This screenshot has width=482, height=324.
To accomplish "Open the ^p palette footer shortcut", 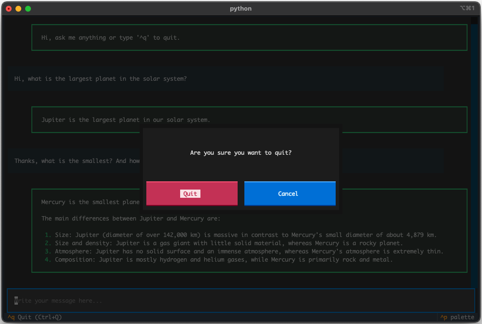I will coord(457,317).
